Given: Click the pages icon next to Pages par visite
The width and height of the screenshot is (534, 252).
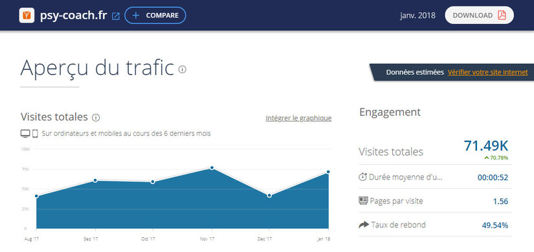Looking at the screenshot, I should [x=363, y=201].
